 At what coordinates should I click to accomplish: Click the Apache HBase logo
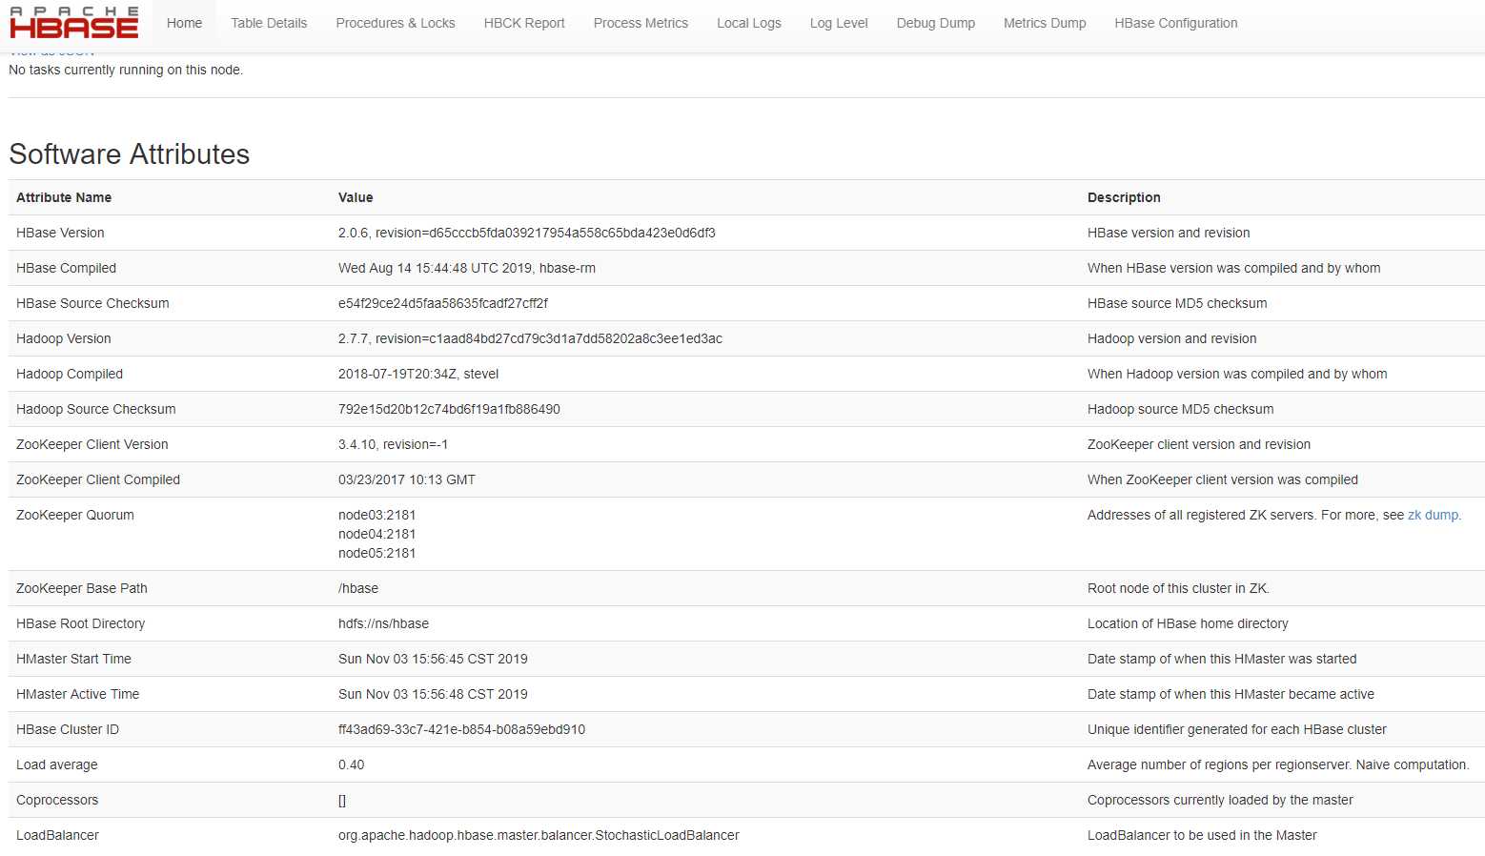pos(74,23)
